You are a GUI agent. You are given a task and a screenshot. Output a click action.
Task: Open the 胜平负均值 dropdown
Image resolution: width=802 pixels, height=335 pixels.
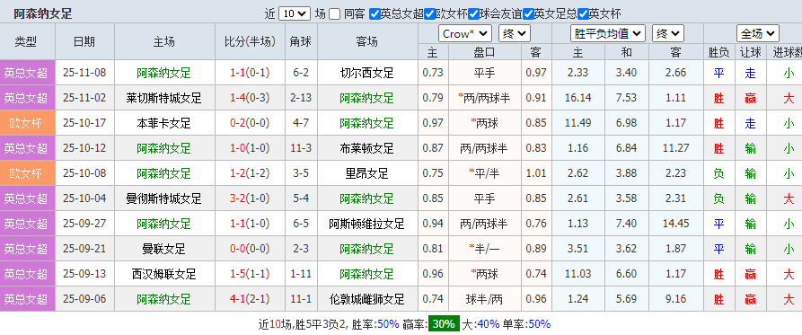(x=608, y=34)
